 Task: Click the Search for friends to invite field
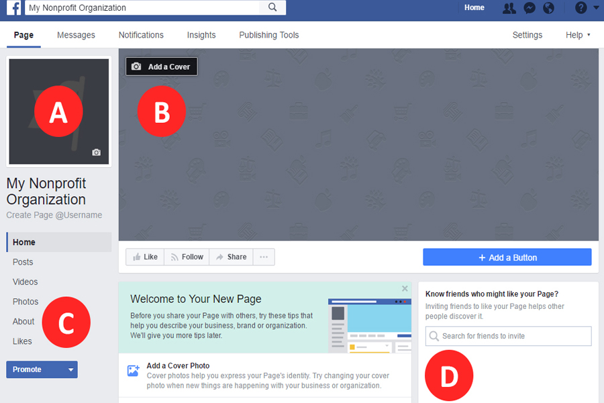[508, 336]
